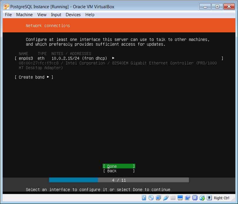
Task: Click the keyboard capture arrow icon
Action: pos(209,198)
